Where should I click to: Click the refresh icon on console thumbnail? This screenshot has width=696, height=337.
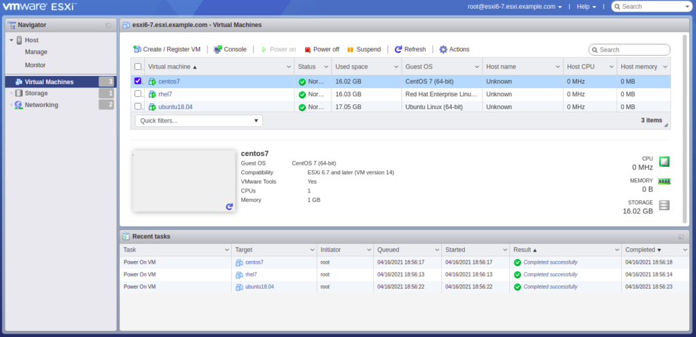coord(229,206)
